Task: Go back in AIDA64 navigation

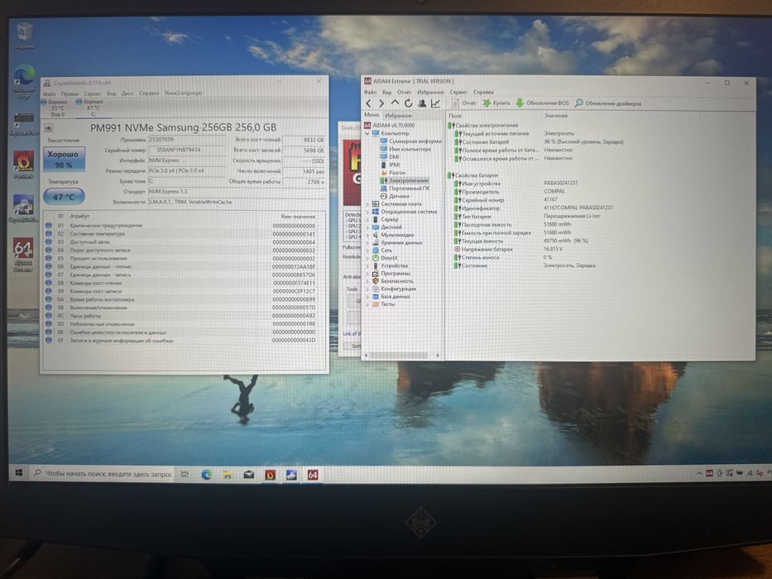Action: click(x=368, y=103)
